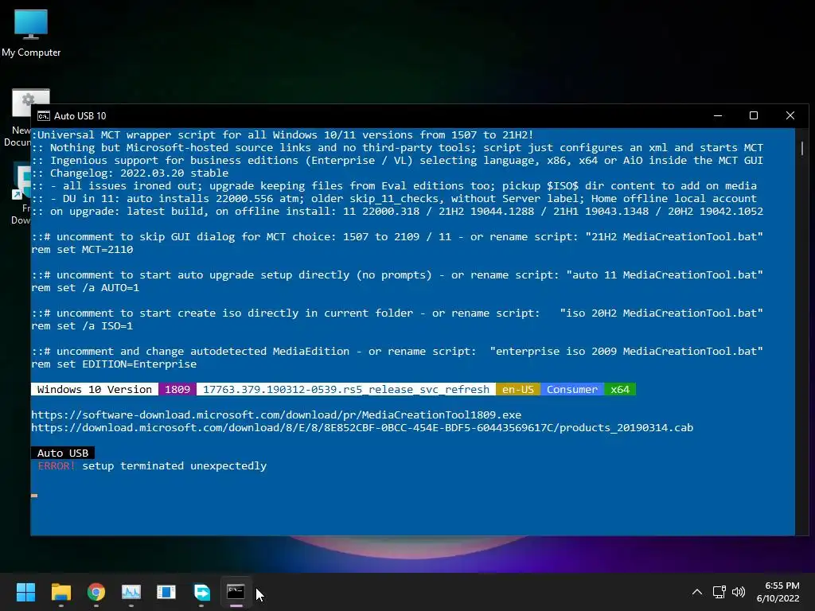Click the purple 1809 version label
815x611 pixels.
point(177,389)
